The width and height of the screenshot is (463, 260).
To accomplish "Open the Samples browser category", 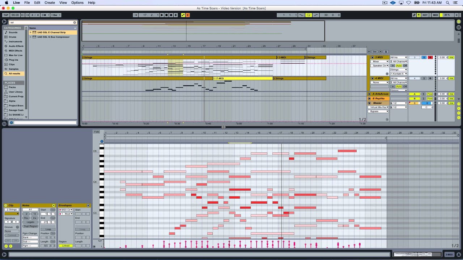I will [13, 69].
